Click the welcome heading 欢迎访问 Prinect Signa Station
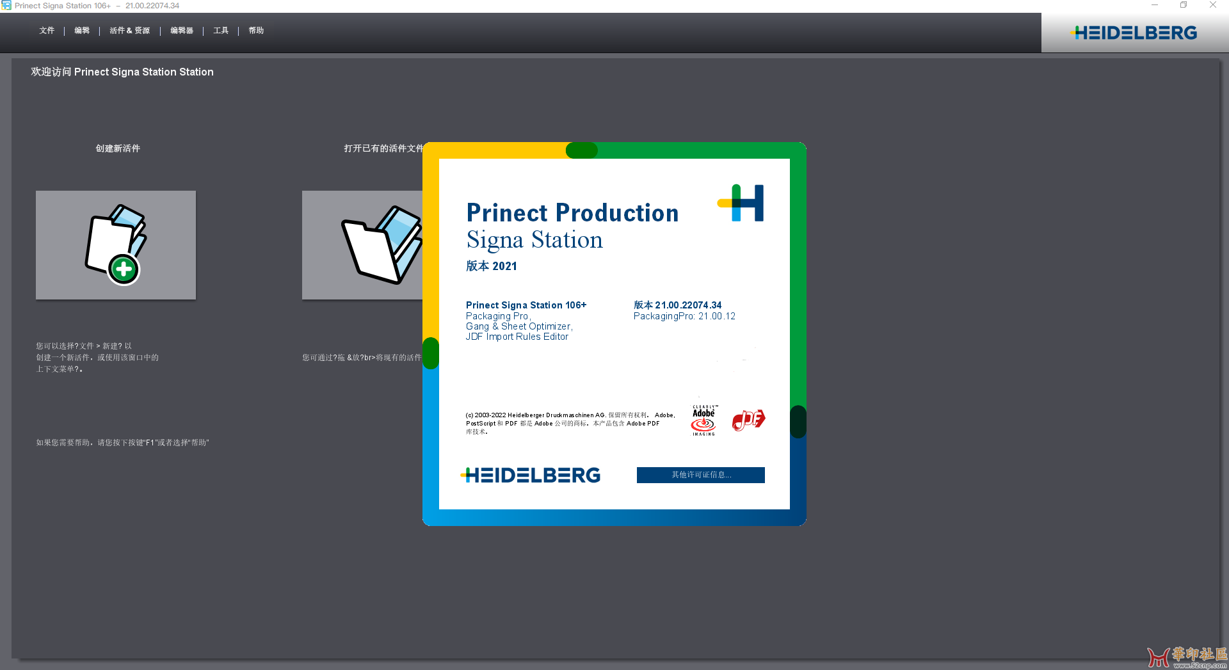1229x670 pixels. click(x=122, y=72)
